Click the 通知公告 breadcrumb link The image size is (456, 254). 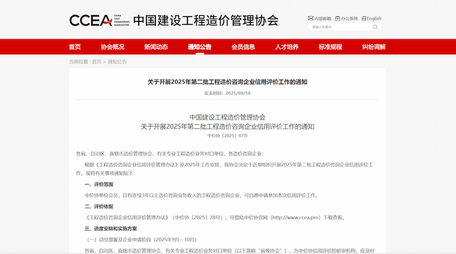[117, 62]
